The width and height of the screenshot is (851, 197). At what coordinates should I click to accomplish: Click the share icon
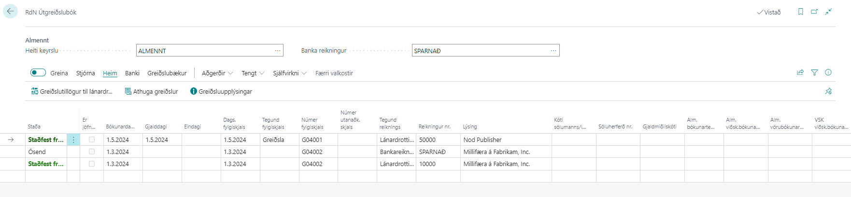pos(800,72)
